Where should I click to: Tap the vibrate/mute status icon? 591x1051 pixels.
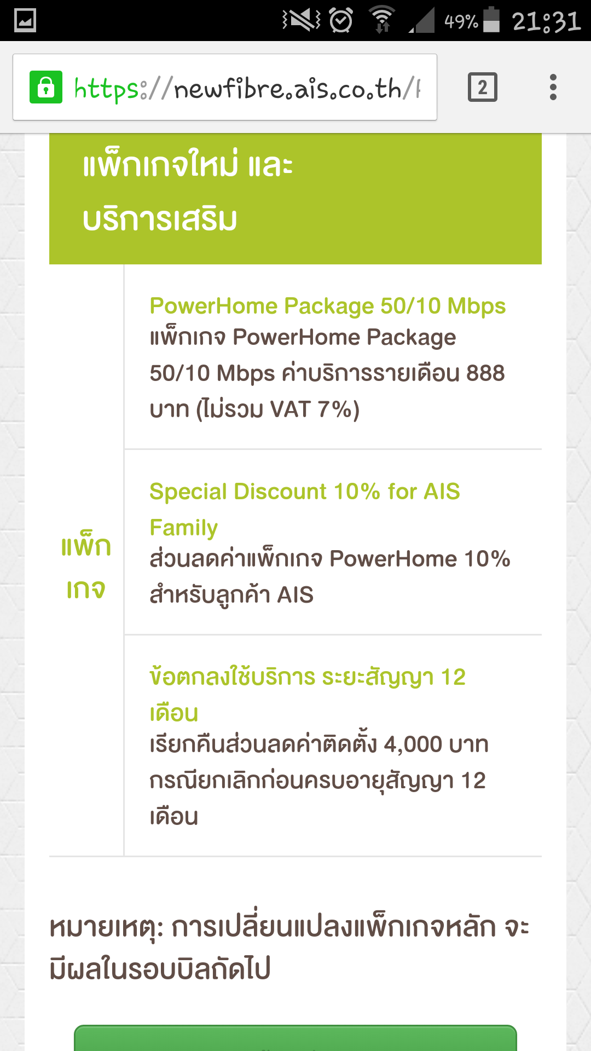click(x=301, y=21)
